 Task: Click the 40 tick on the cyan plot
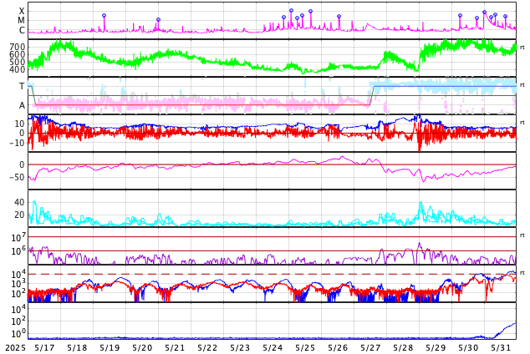click(x=19, y=202)
